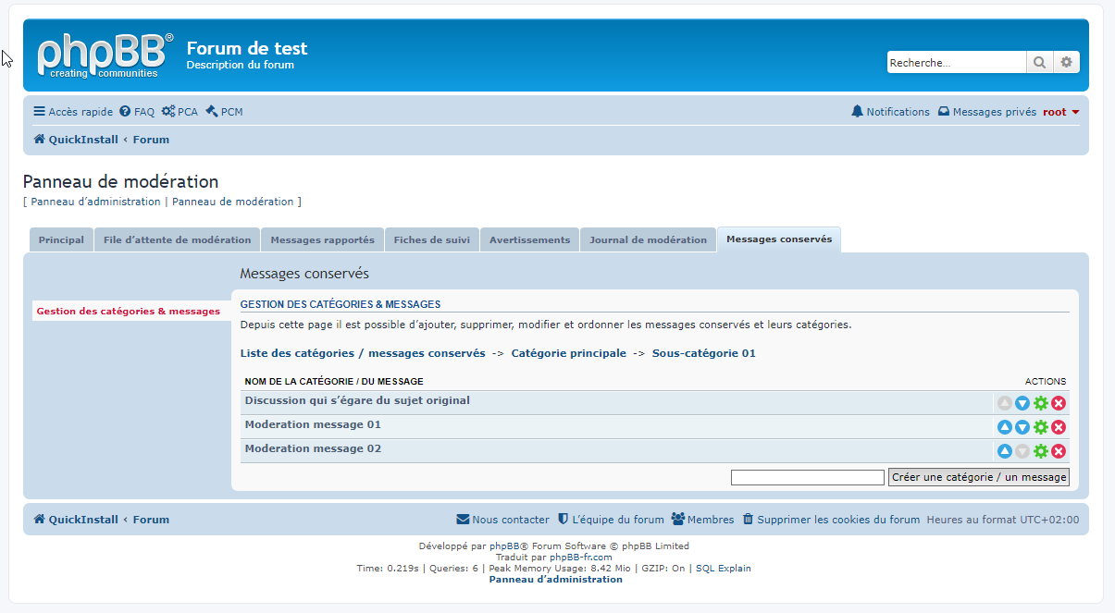Open advanced search gear icon
The image size is (1115, 613).
coord(1066,63)
